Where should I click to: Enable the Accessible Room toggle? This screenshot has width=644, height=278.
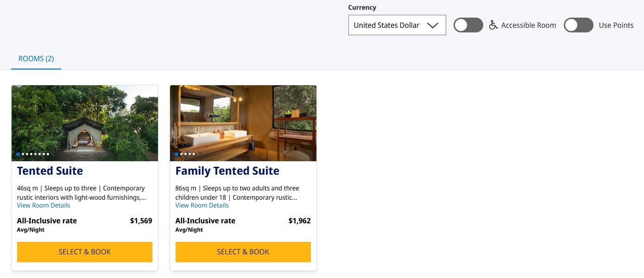(x=468, y=25)
